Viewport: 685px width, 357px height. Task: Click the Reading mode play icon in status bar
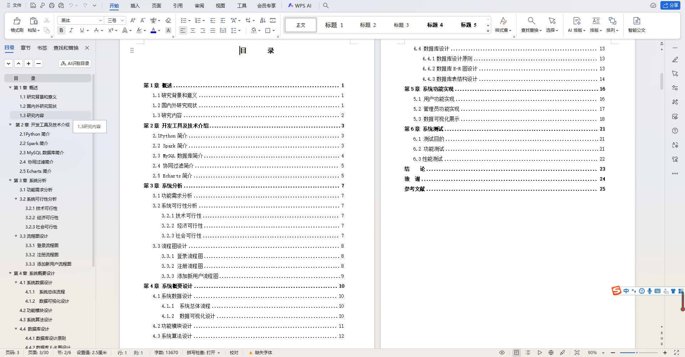pyautogui.click(x=539, y=352)
